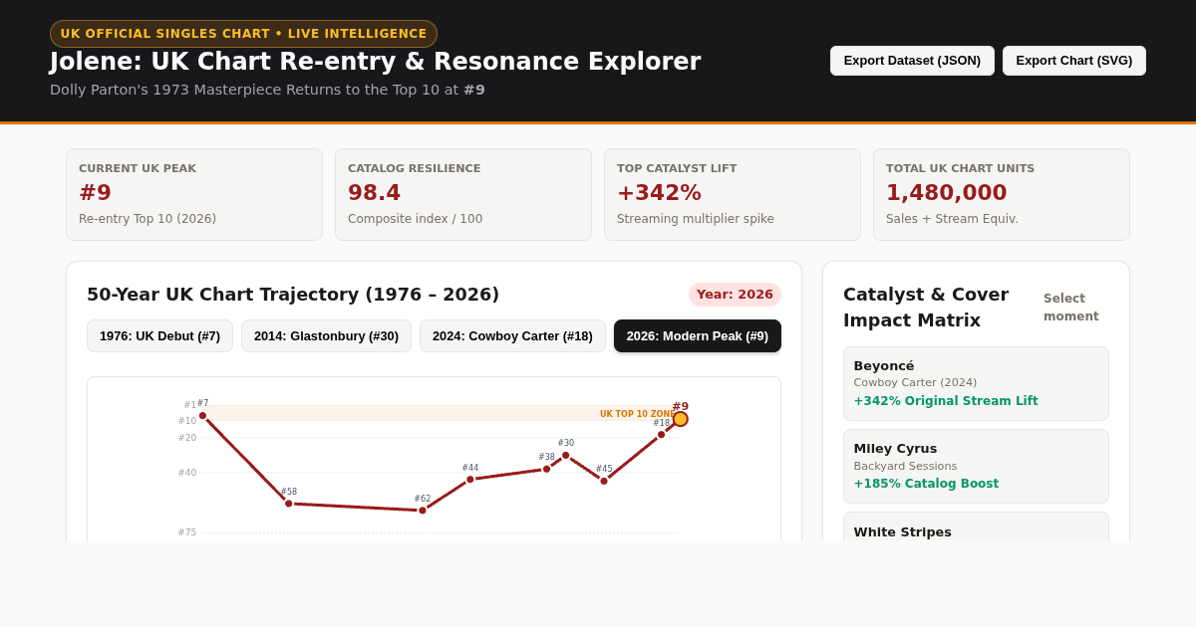
Task: Click the #45 data point on chart
Action: [604, 481]
